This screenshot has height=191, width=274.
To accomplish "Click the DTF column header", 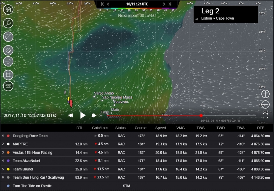I will pyautogui.click(x=260, y=128).
